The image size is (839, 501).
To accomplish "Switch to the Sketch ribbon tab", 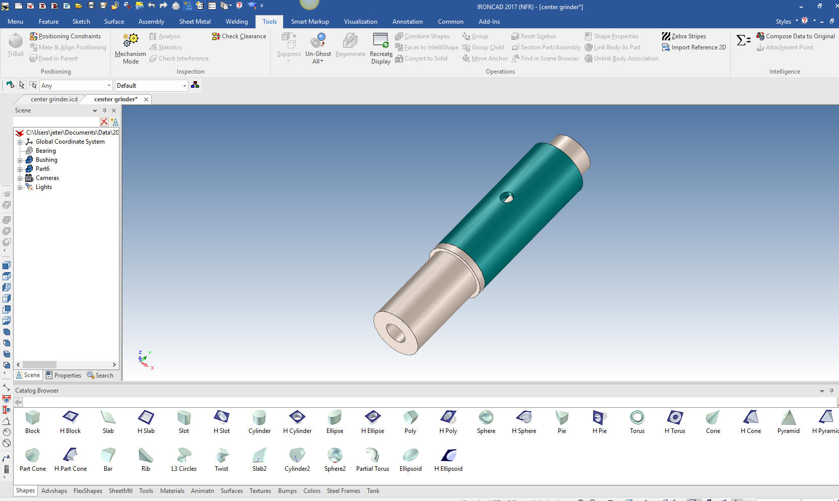I will click(x=81, y=22).
